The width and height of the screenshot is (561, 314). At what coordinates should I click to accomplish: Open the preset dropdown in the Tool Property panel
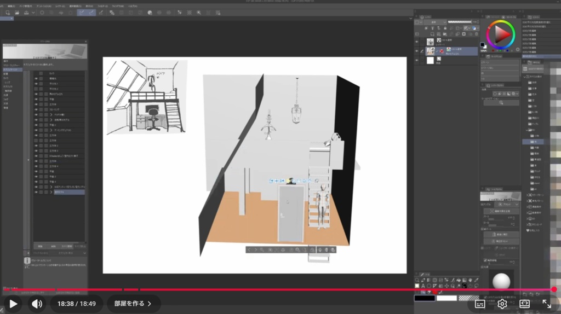point(508,205)
